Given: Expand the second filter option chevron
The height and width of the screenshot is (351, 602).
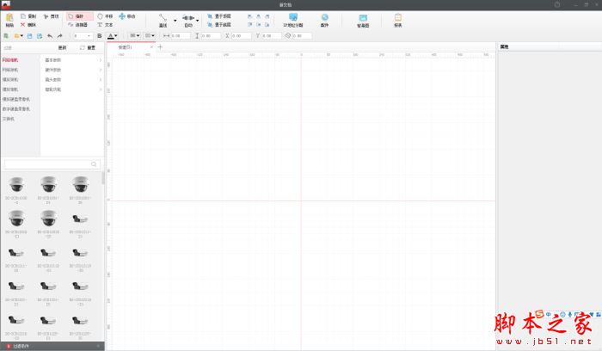Looking at the screenshot, I should click(101, 70).
